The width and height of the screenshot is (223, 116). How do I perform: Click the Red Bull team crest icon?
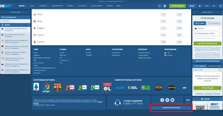[34, 35]
